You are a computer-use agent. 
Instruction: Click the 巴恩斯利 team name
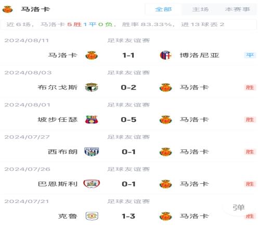(58, 184)
